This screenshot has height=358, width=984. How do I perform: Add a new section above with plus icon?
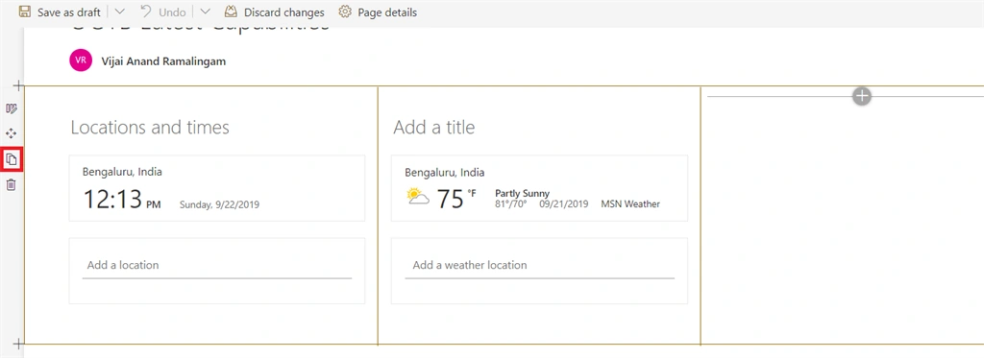tap(19, 85)
